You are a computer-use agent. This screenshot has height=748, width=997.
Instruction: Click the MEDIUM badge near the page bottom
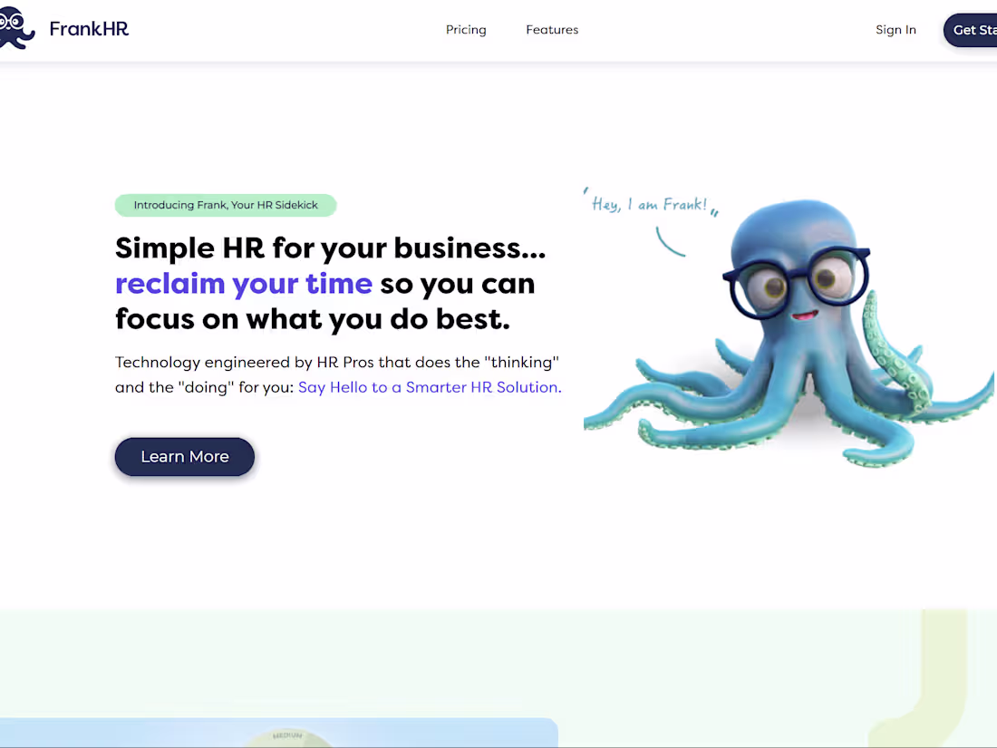click(x=286, y=737)
